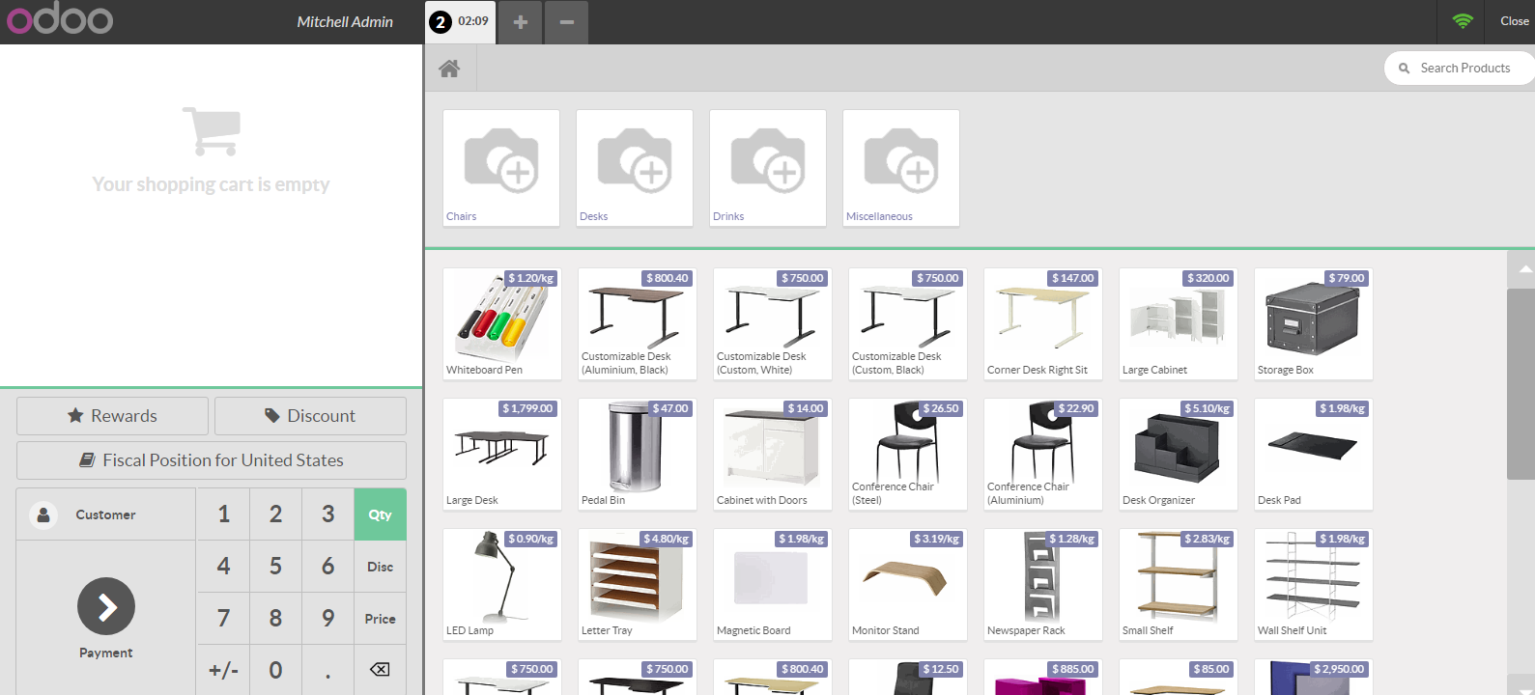
Task: Remove current order with minus icon
Action: [x=567, y=22]
